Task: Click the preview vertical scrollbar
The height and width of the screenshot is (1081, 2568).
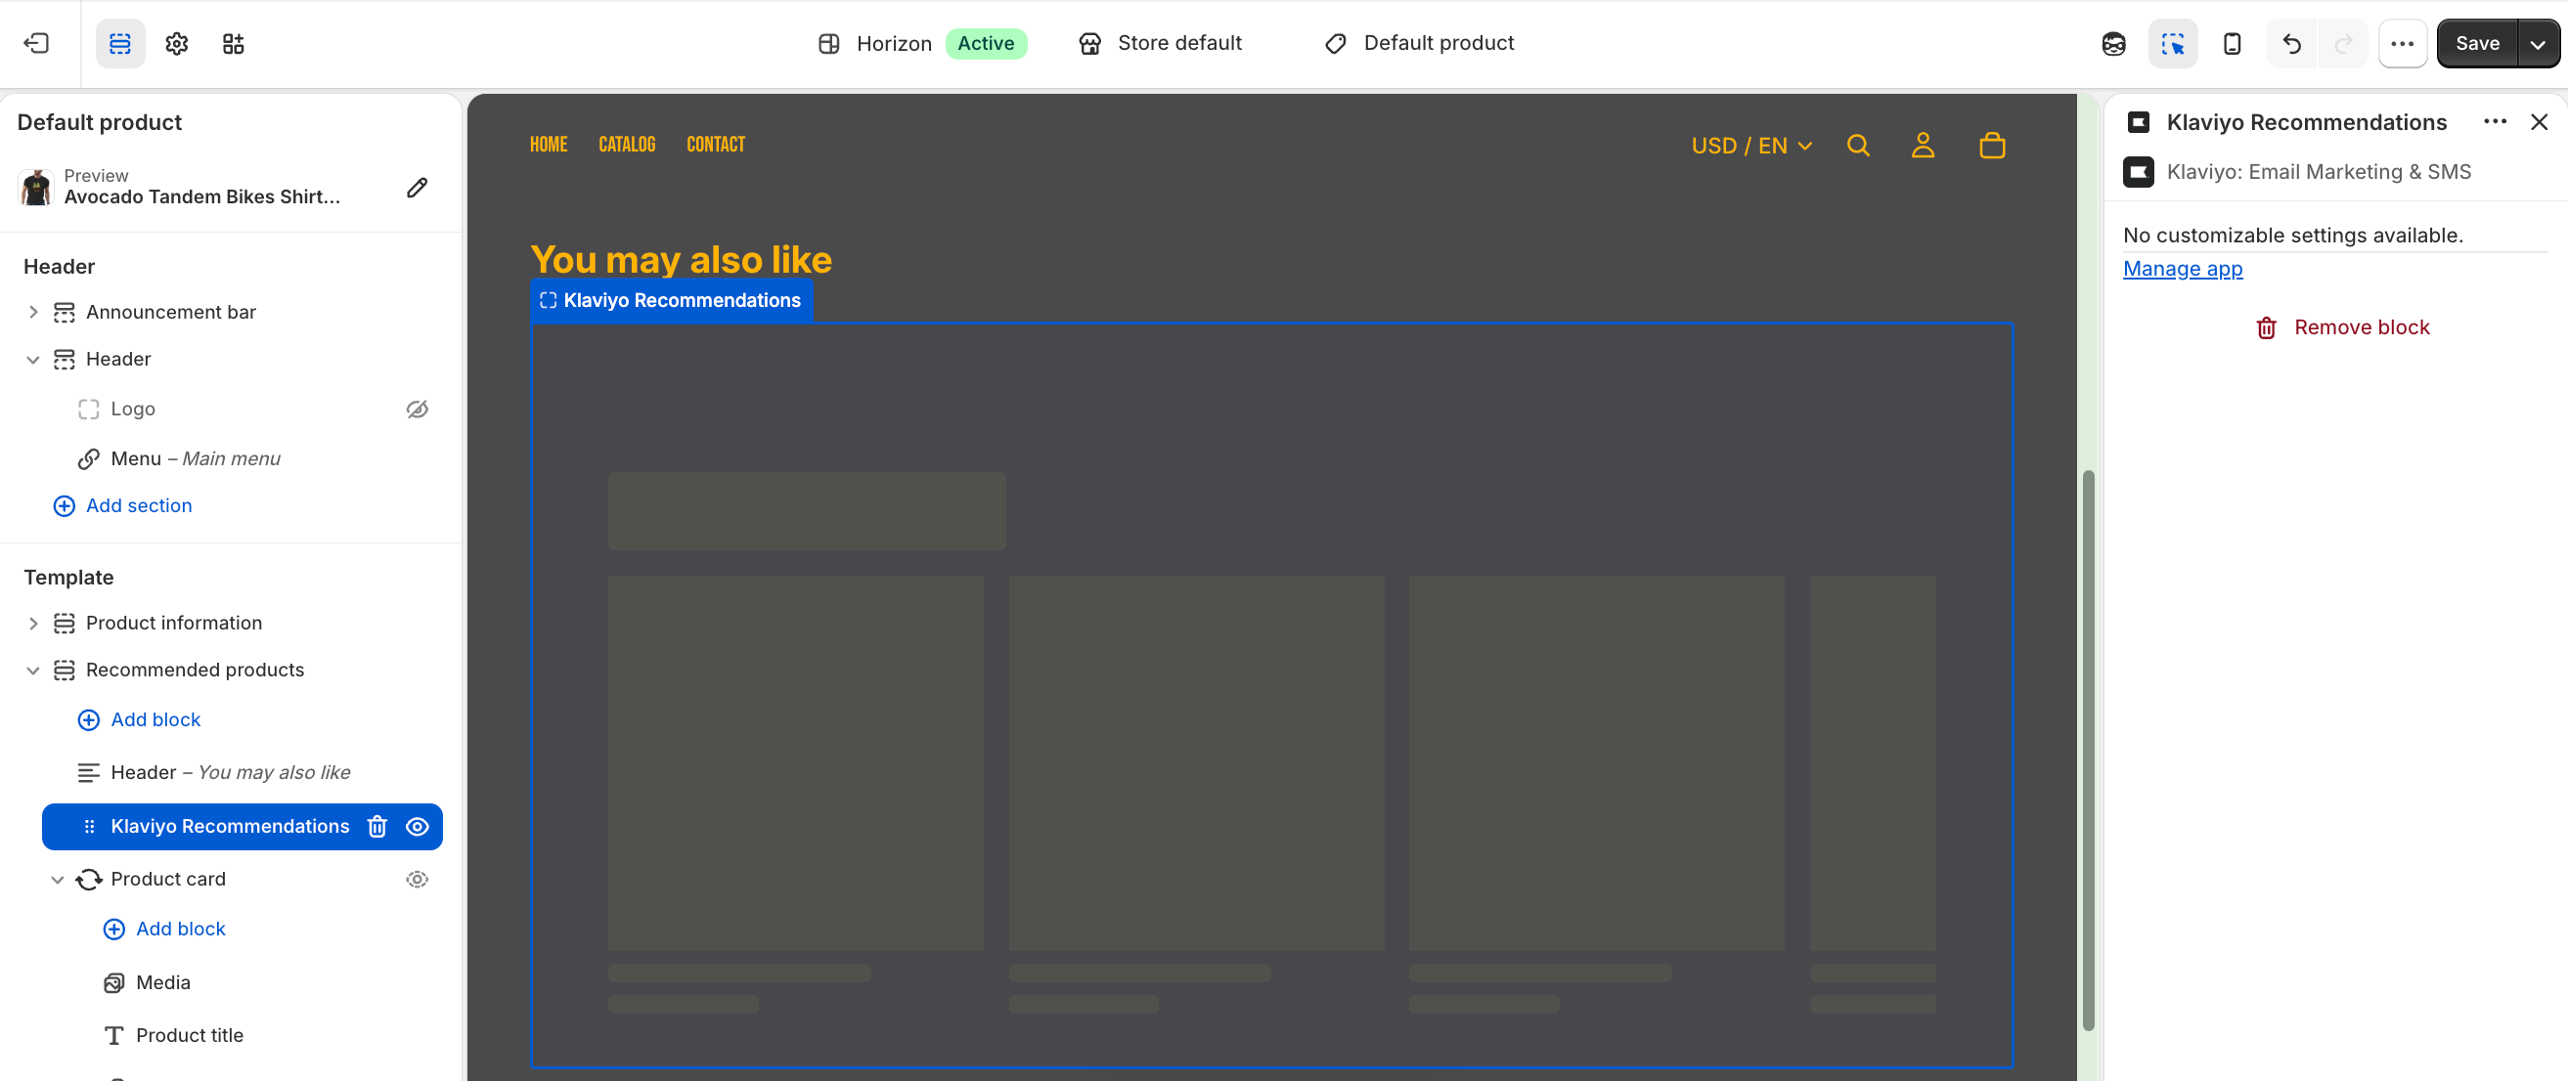Action: [x=2088, y=751]
